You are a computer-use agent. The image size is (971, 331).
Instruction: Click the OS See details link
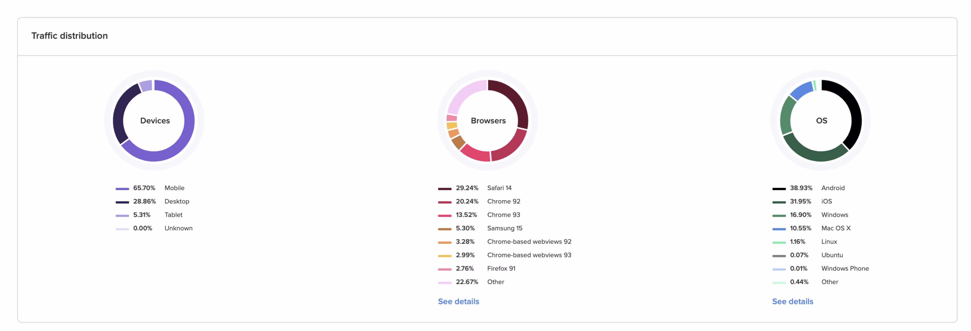coord(792,301)
